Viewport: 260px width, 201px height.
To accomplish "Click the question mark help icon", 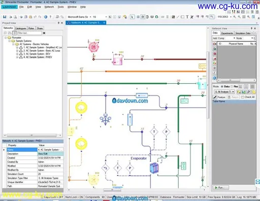I will 50,17.
